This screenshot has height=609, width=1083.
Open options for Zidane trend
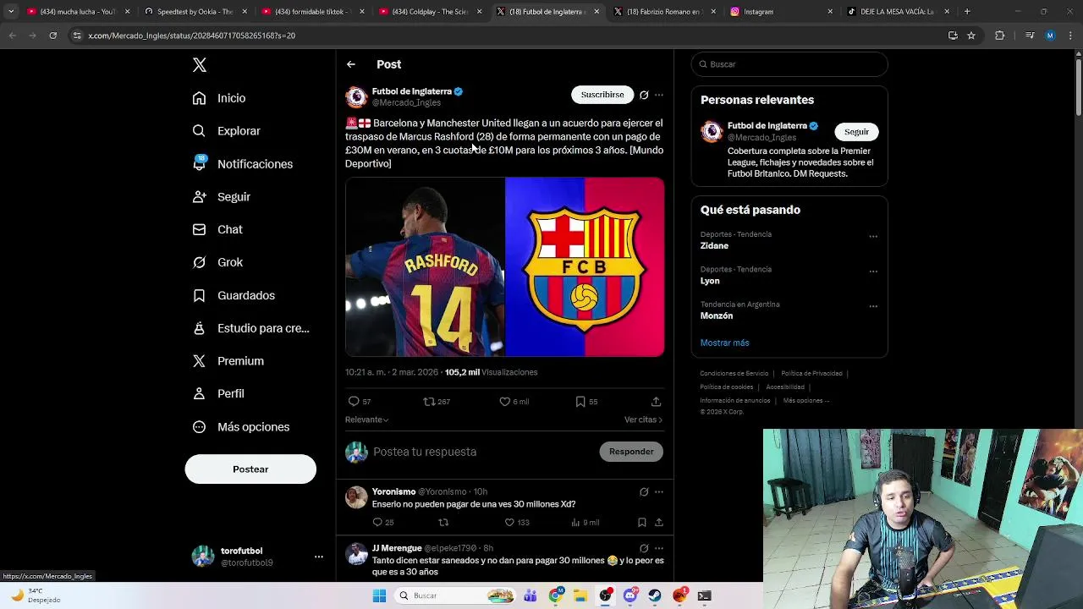[x=873, y=236]
